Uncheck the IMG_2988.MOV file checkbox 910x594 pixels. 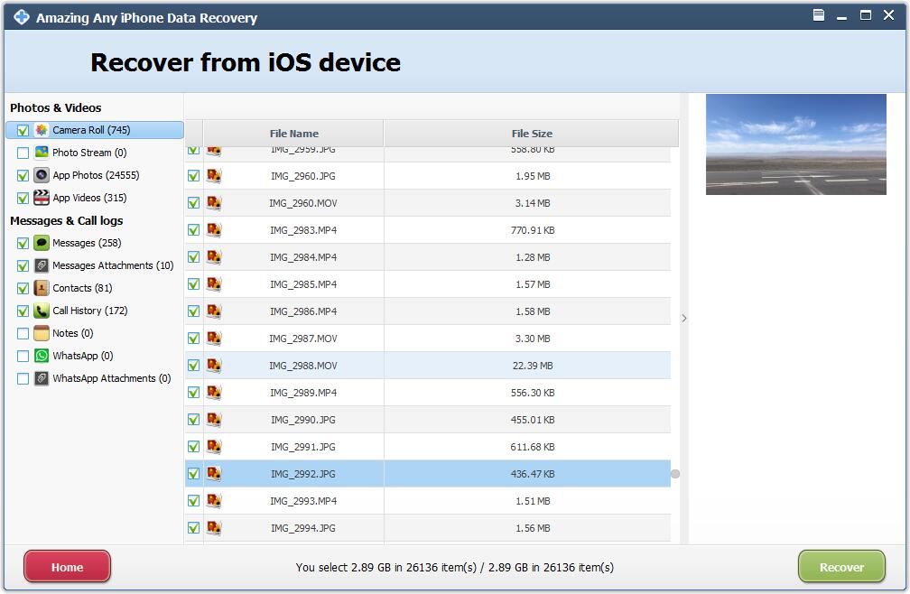click(x=193, y=366)
